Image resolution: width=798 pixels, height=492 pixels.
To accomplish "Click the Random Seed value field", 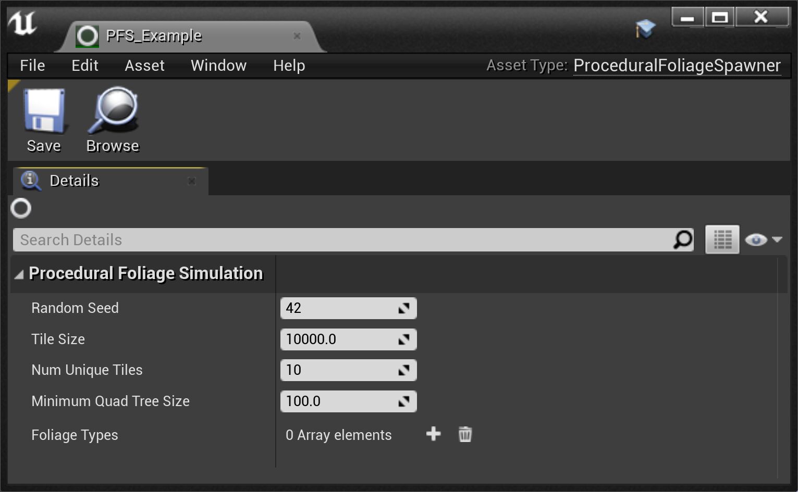I will [x=339, y=308].
